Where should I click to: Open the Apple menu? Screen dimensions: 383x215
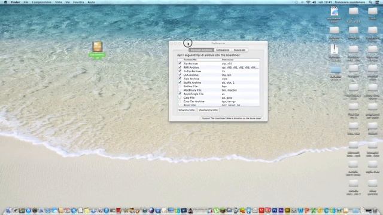(x=5, y=2)
